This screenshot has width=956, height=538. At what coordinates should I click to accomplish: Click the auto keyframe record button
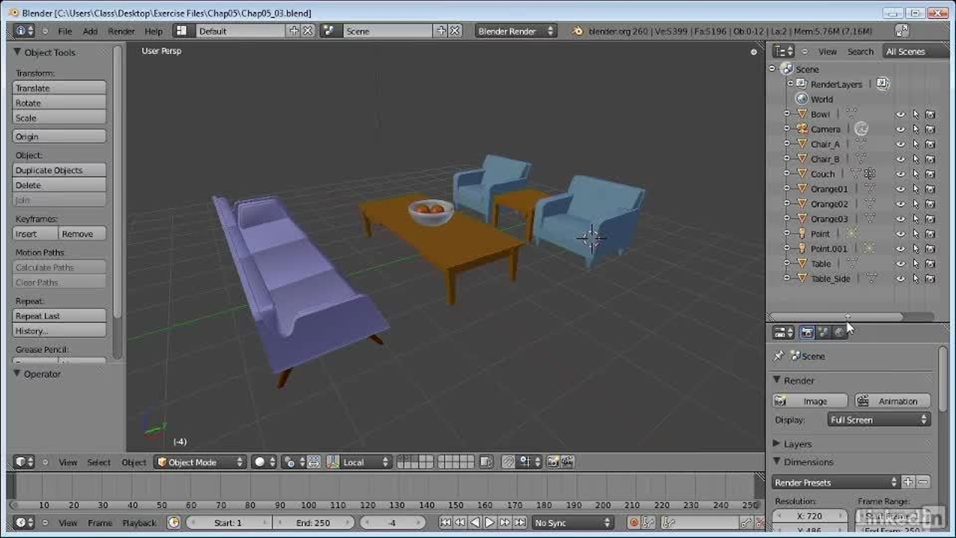pyautogui.click(x=634, y=523)
